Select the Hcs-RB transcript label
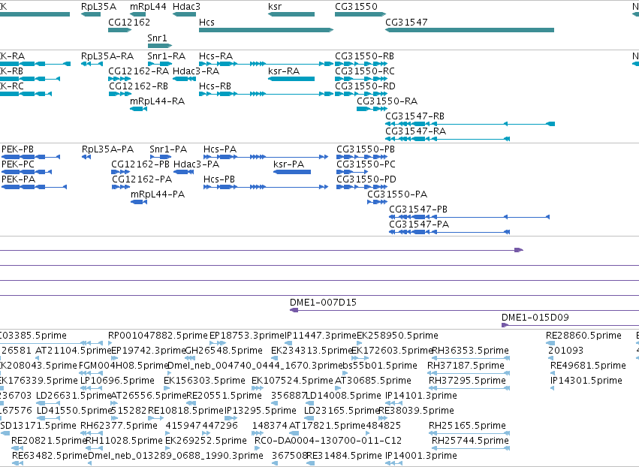 point(215,86)
